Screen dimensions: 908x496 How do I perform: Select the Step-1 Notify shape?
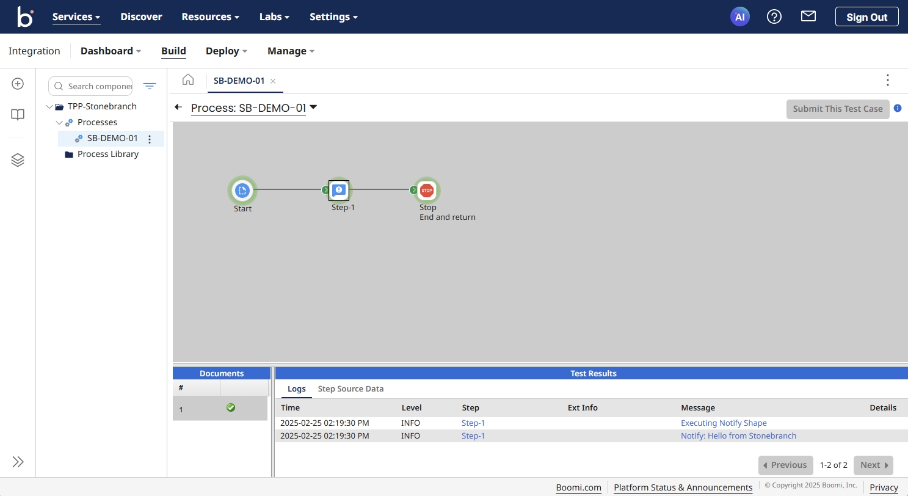pos(339,190)
